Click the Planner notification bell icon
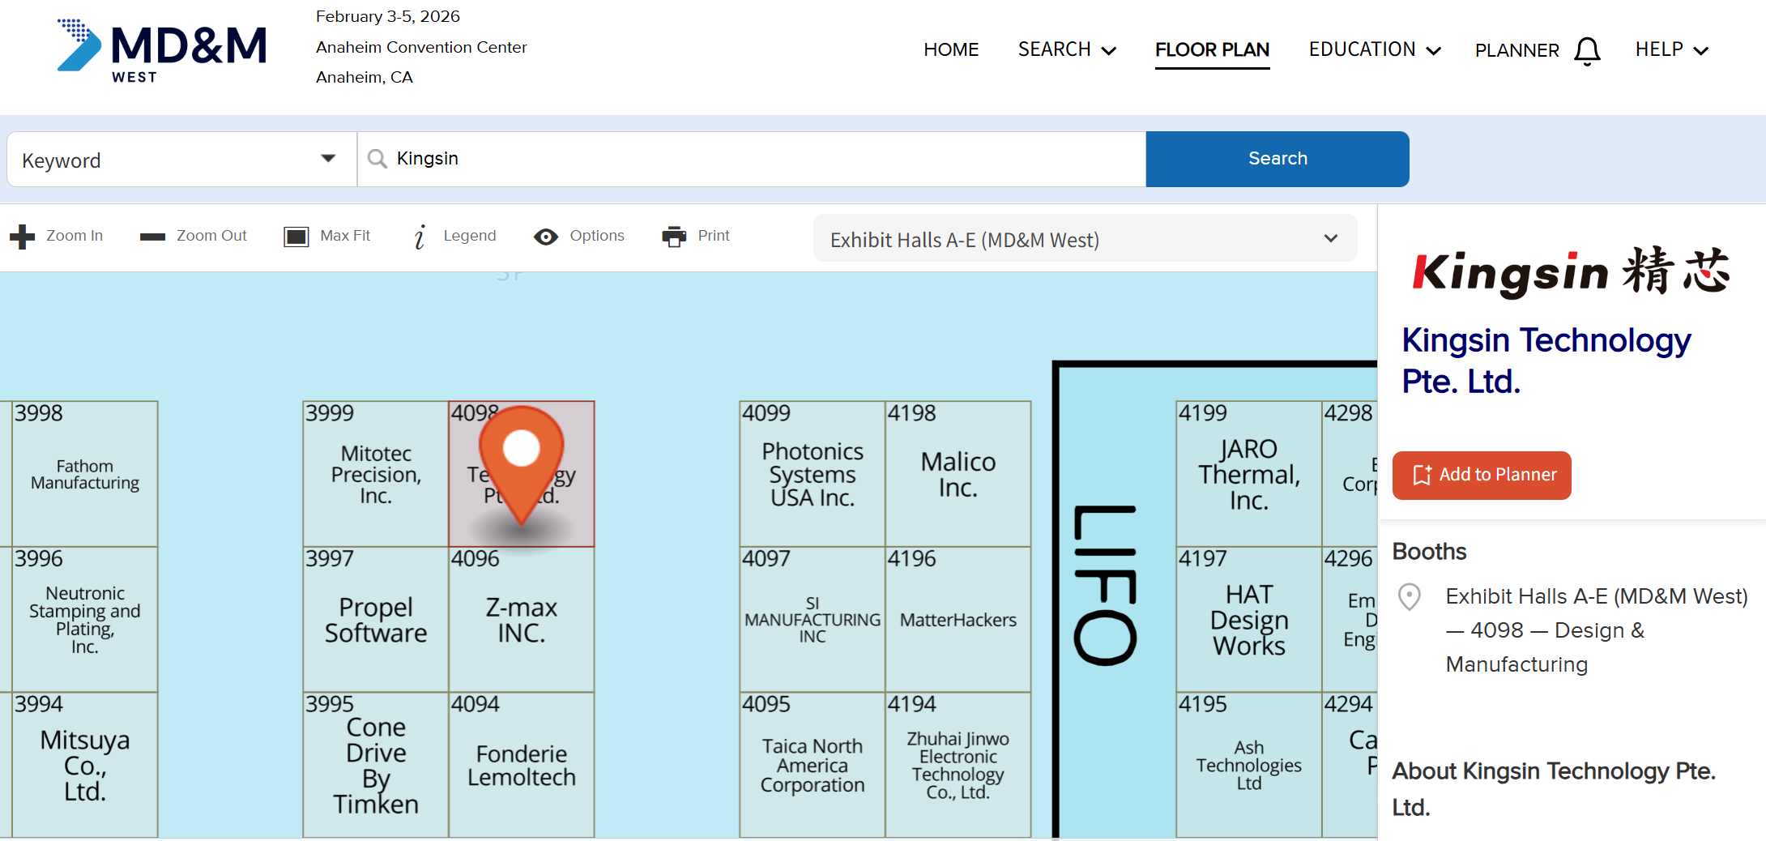 [x=1587, y=51]
